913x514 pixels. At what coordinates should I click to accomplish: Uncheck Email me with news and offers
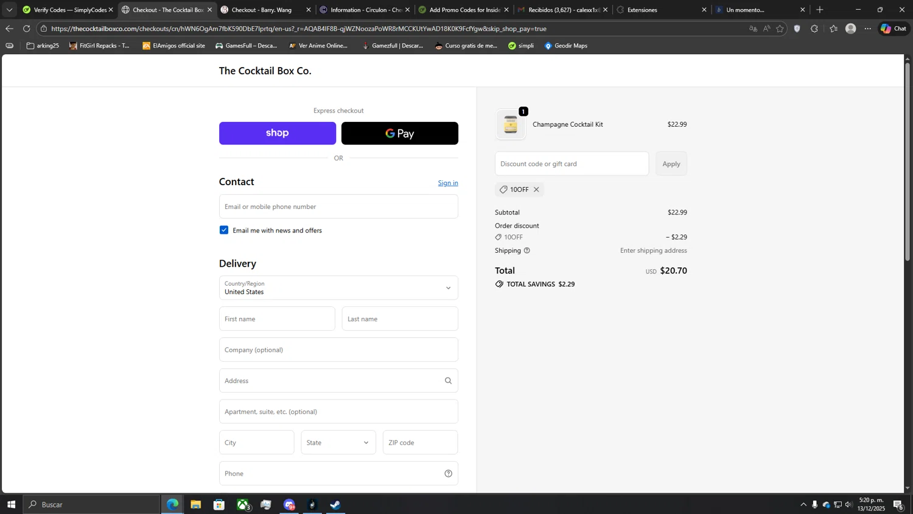click(224, 230)
